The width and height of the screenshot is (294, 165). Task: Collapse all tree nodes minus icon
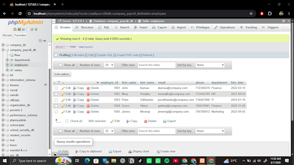40,40
